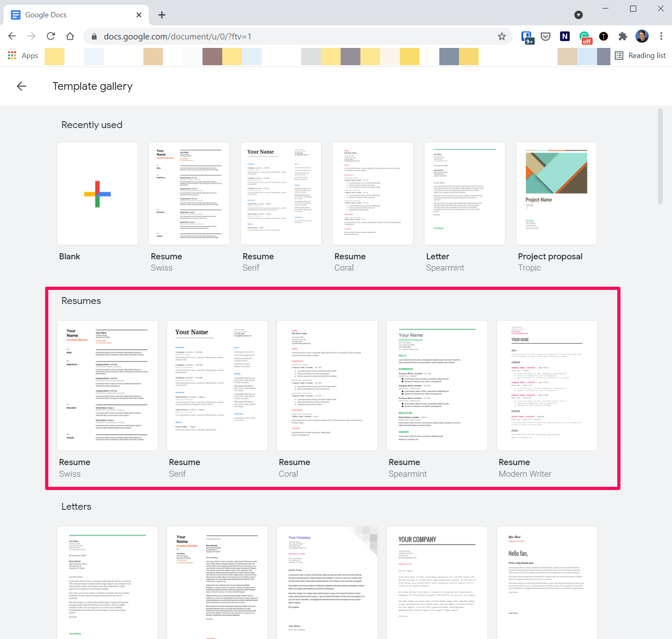Open the black circular T extension
This screenshot has width=672, height=639.
(x=604, y=37)
